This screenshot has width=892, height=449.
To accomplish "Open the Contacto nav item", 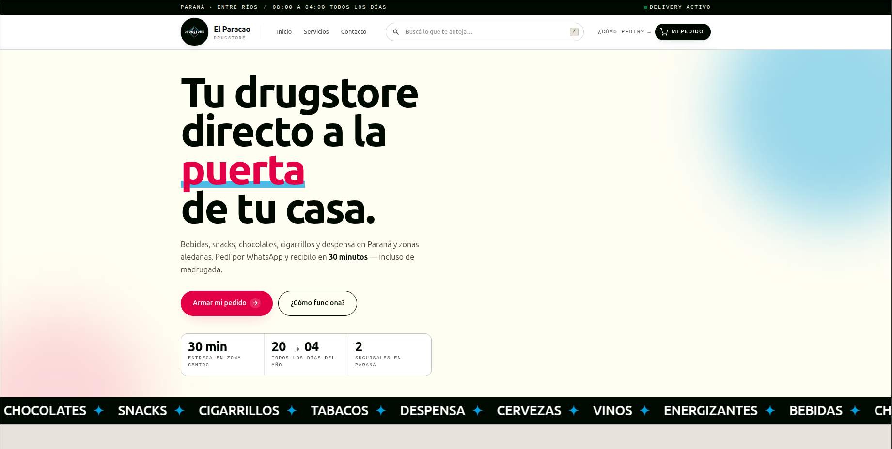I will click(x=354, y=32).
